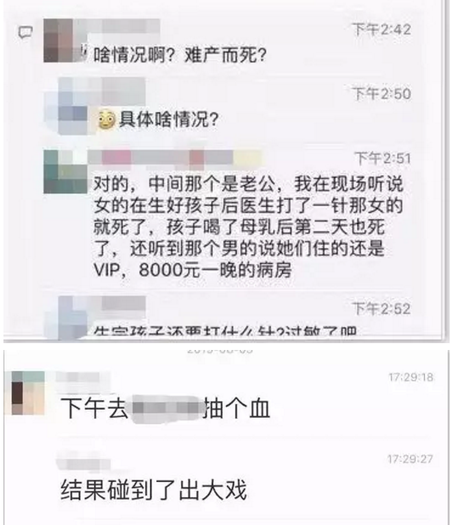This screenshot has height=525, width=451.
Task: Open the green avatar of the 2:51 sender
Action: point(65,172)
